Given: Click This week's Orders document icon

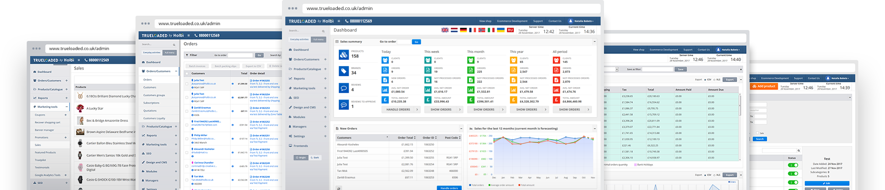Looking at the screenshot, I should click(428, 70).
